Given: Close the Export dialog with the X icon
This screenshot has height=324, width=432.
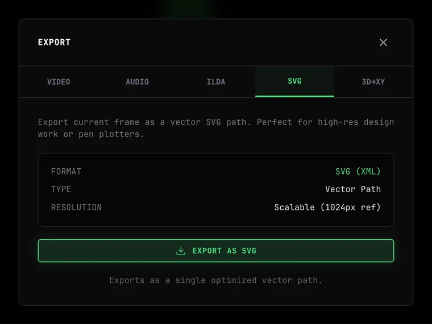Looking at the screenshot, I should (383, 43).
